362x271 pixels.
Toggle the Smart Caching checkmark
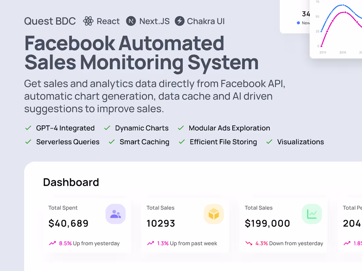coord(111,142)
